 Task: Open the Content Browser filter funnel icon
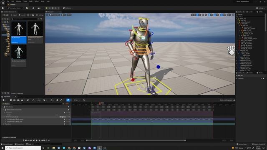click(41, 19)
